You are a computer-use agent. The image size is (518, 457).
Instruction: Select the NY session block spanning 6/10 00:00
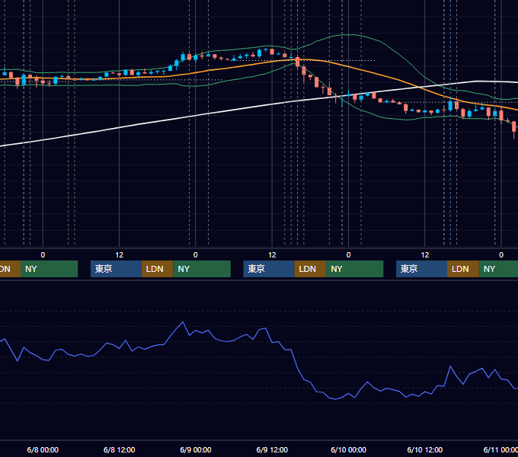pos(355,269)
